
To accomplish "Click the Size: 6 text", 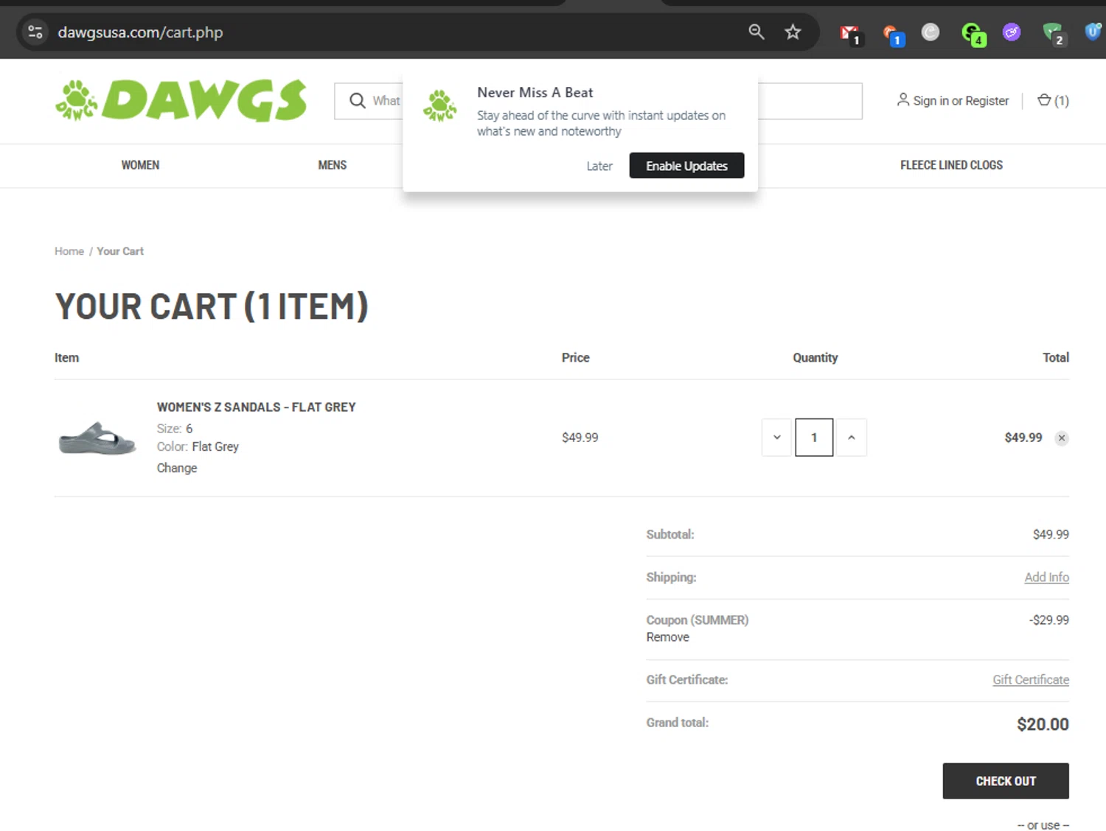I will click(175, 428).
